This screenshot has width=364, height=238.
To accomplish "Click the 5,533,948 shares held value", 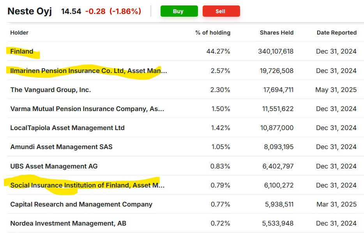I will tap(278, 223).
